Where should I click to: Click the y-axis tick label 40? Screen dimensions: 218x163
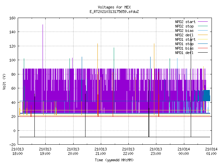13,103
